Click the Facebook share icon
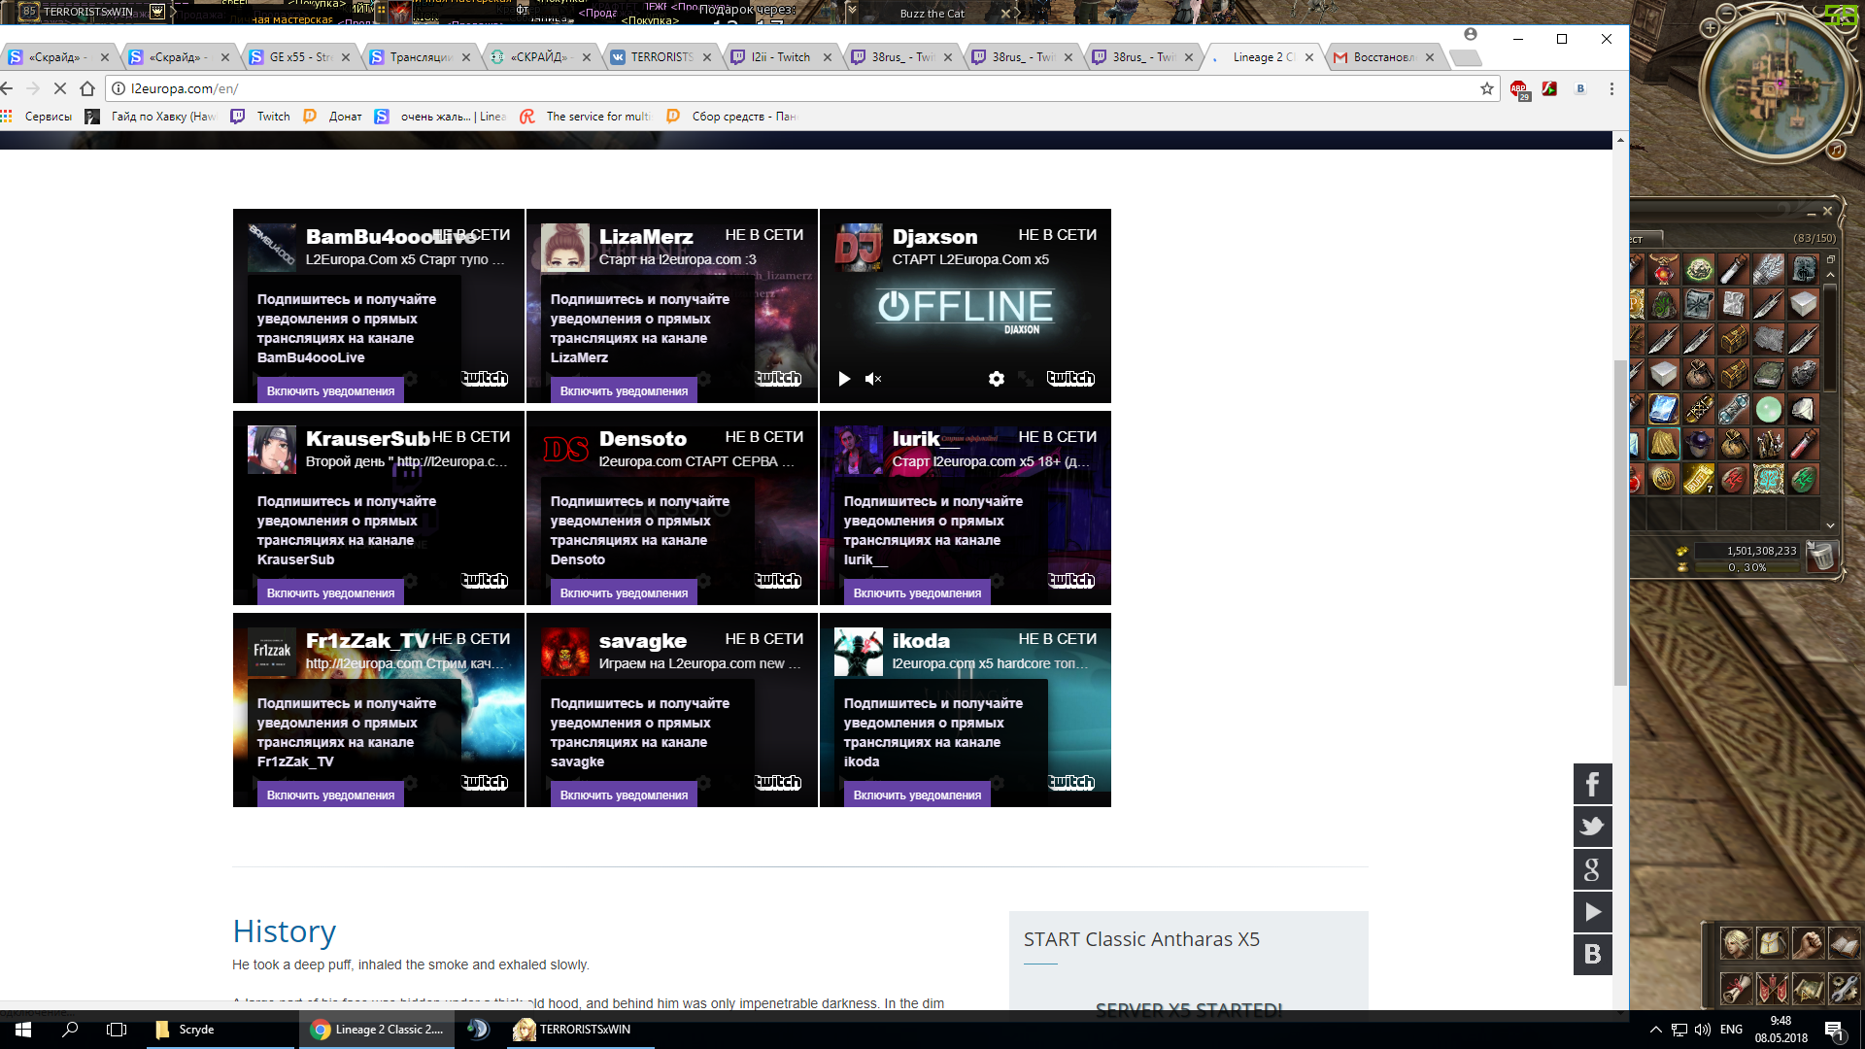 coord(1592,784)
